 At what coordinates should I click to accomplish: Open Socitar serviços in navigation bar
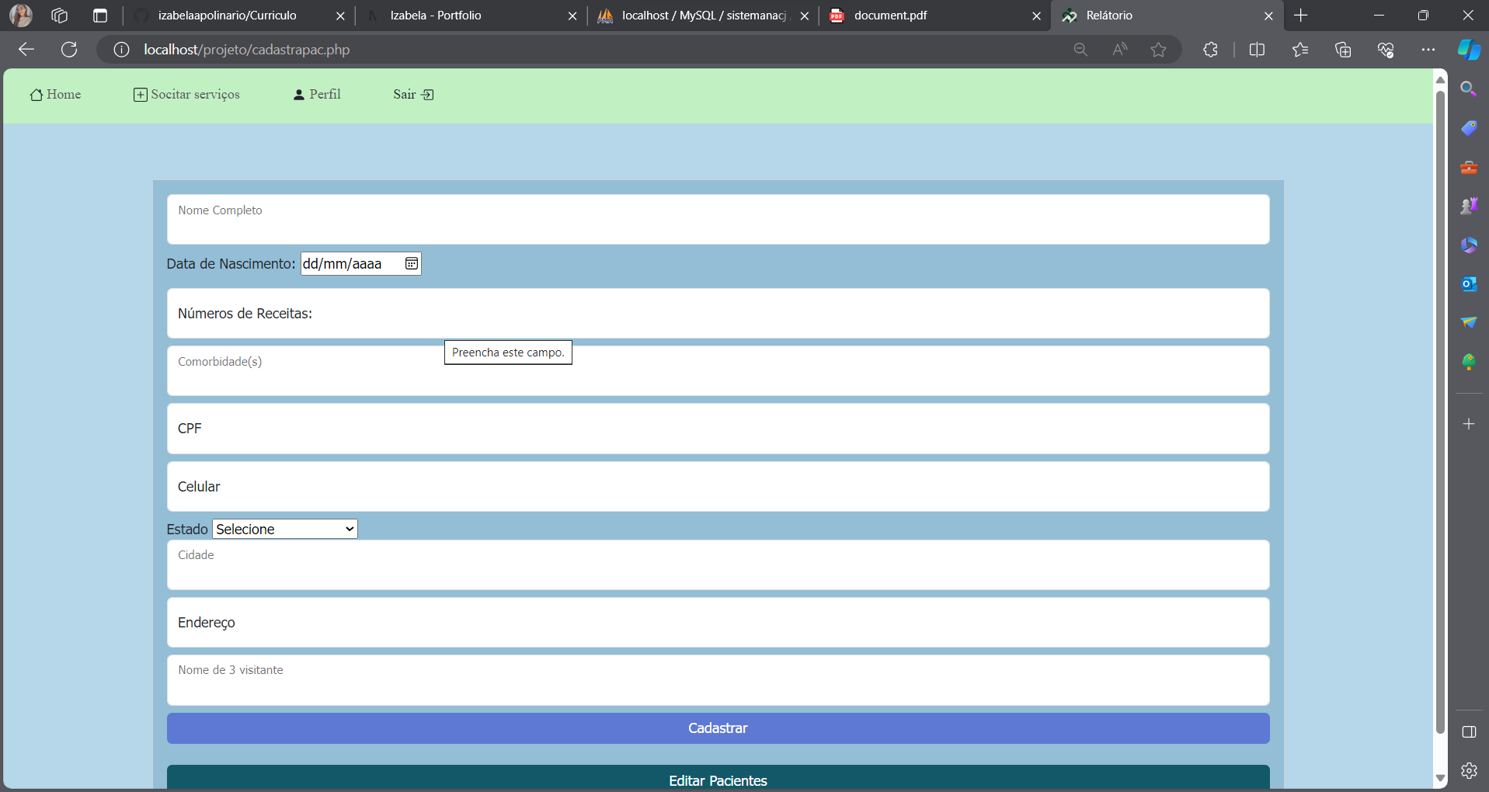(186, 95)
